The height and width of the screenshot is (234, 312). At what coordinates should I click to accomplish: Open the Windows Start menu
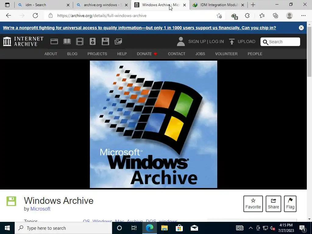pyautogui.click(x=7, y=228)
